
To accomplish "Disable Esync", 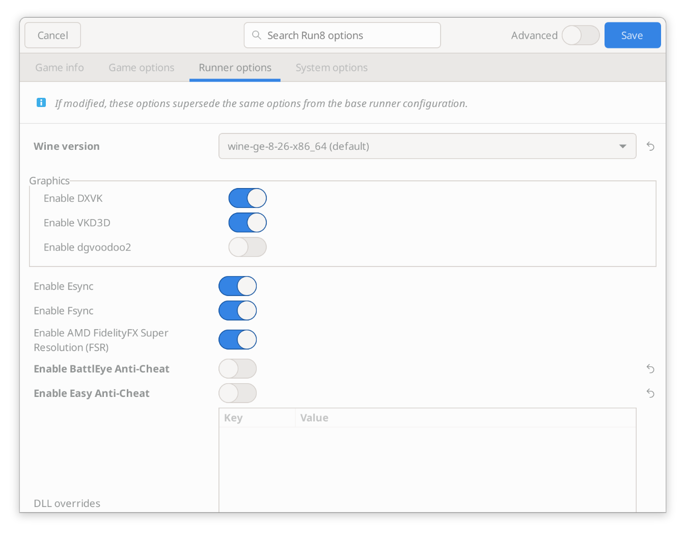I will [237, 286].
